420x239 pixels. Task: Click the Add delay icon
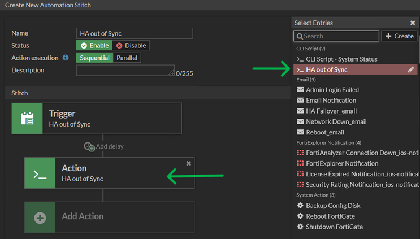click(x=89, y=146)
